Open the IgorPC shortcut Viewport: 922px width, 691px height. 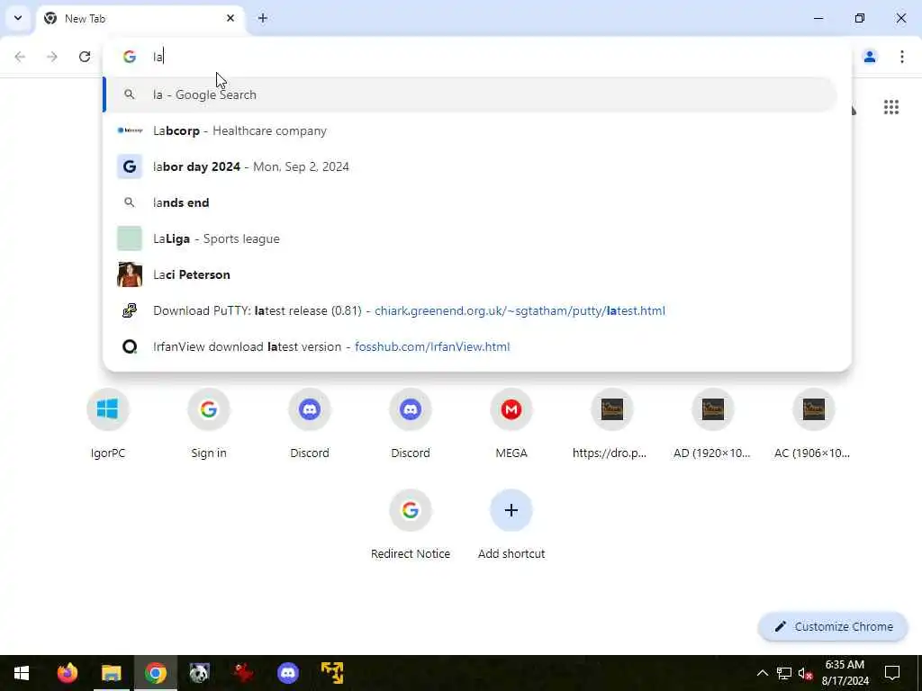click(x=108, y=425)
